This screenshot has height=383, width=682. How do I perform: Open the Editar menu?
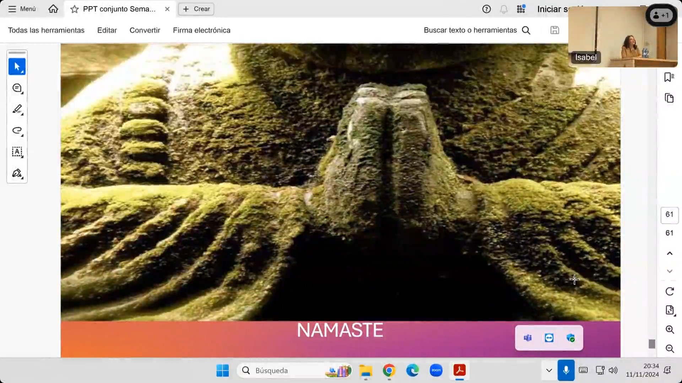[x=107, y=30]
